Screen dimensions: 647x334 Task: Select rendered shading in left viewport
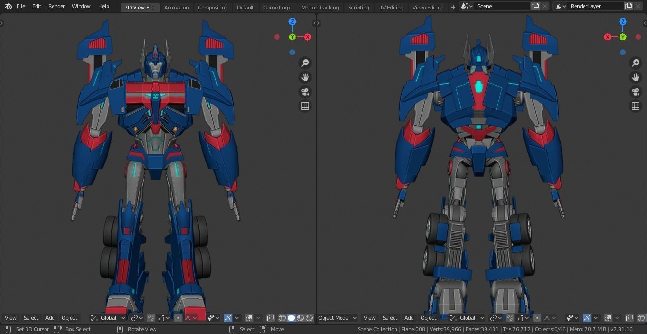click(x=310, y=318)
